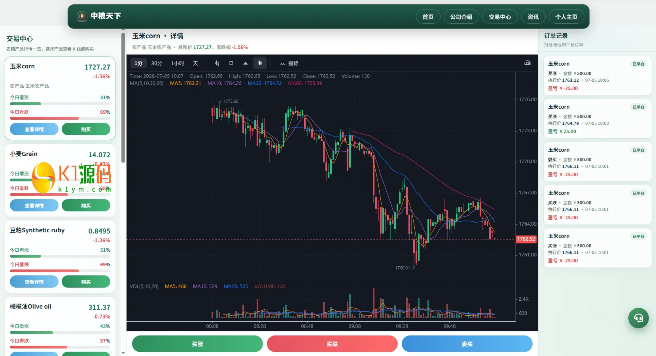The width and height of the screenshot is (656, 356).
Task: View details for 玉米corn product
Action: click(34, 129)
